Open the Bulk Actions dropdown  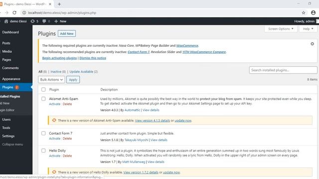click(51, 80)
